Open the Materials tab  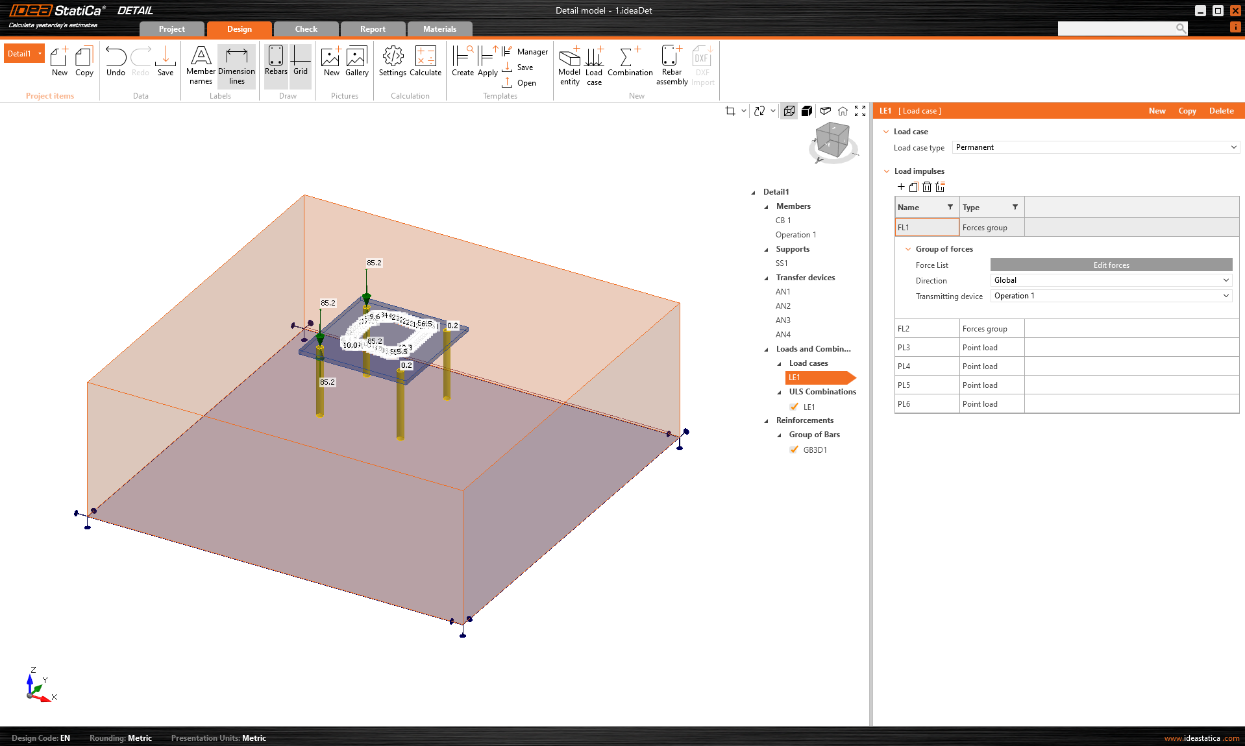439,29
